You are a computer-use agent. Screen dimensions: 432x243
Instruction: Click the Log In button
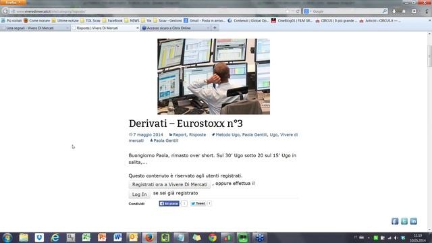pyautogui.click(x=140, y=194)
